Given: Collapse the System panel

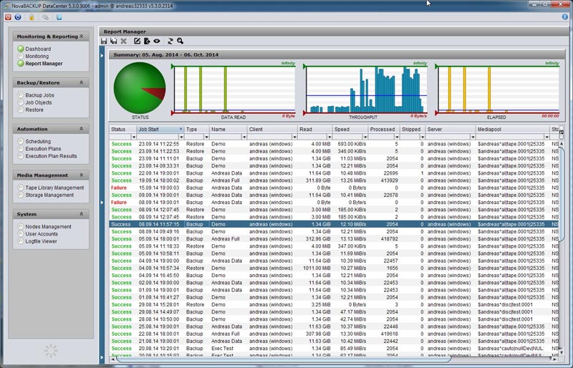Looking at the screenshot, I should click(x=82, y=214).
